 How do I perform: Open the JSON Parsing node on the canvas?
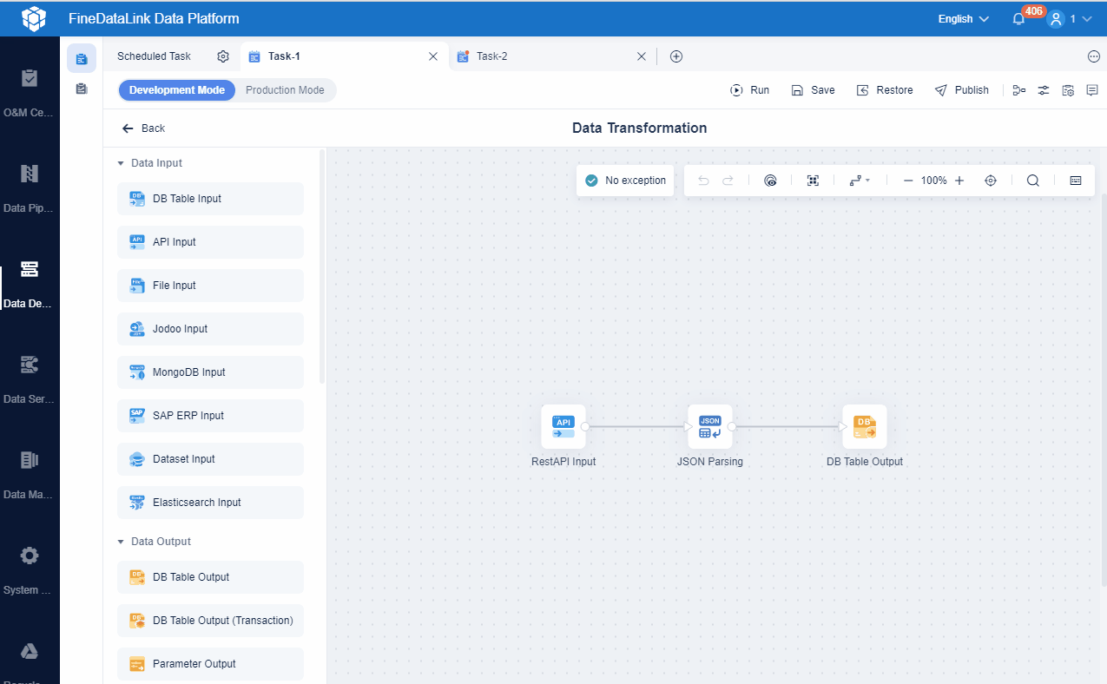pos(709,426)
